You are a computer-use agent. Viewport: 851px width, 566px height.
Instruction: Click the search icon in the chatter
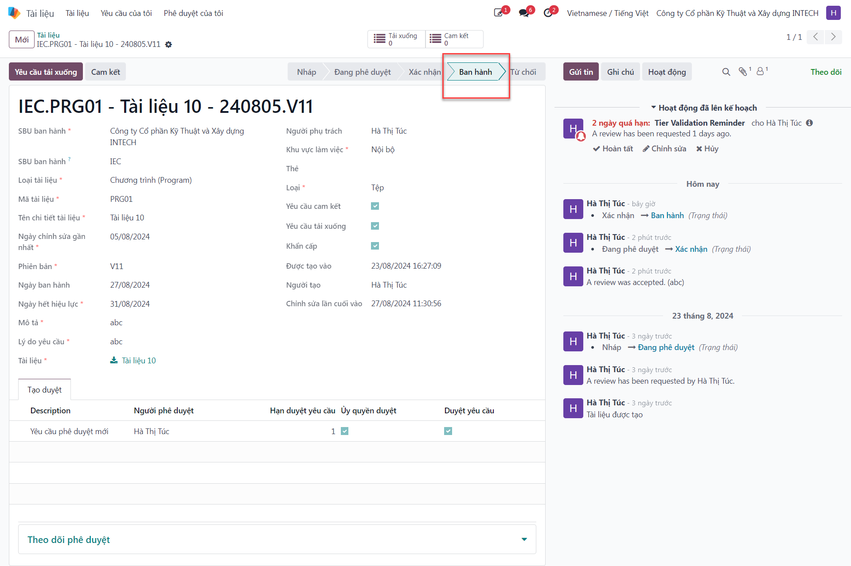click(726, 72)
